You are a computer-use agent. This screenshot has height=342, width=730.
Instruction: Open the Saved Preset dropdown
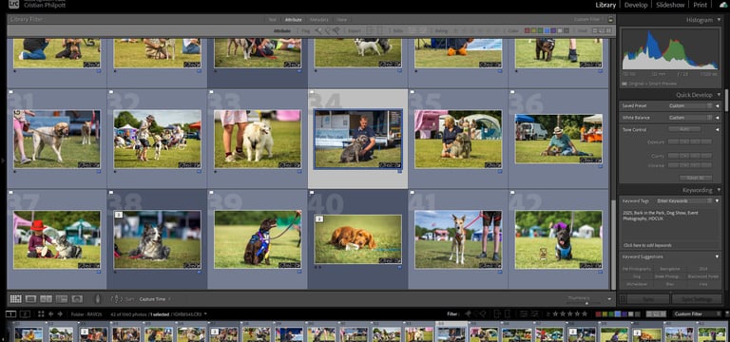(690, 106)
